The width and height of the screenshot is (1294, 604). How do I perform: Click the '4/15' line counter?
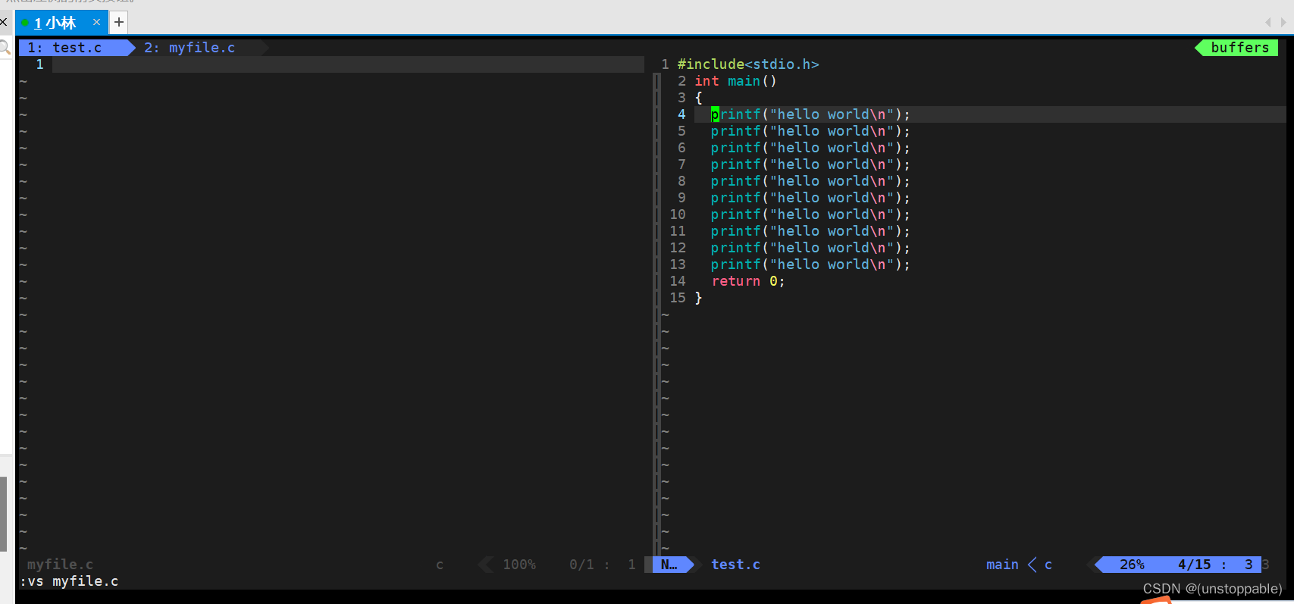pos(1194,565)
